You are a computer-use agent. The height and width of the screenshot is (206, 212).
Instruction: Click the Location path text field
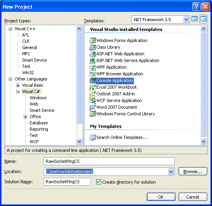[106, 171]
